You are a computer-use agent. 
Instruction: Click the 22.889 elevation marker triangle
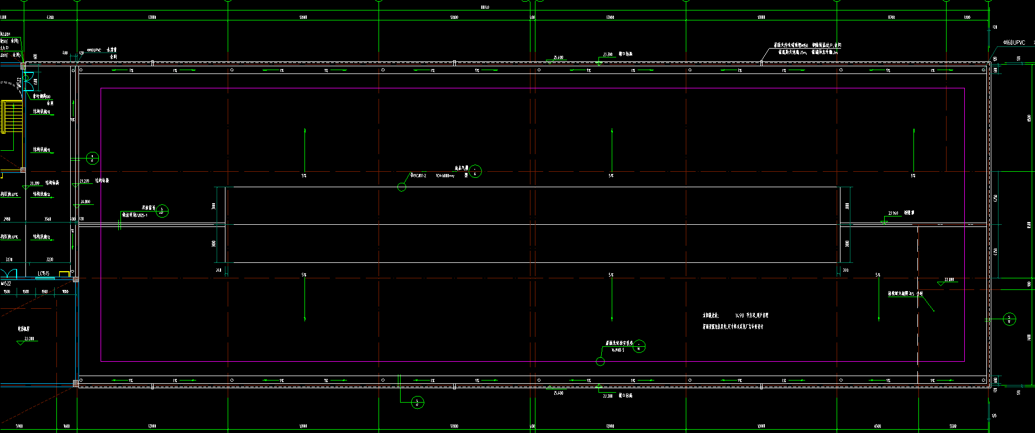pos(941,283)
